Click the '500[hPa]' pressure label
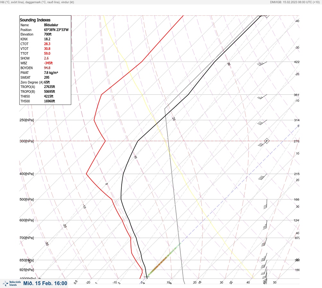 click(27, 199)
